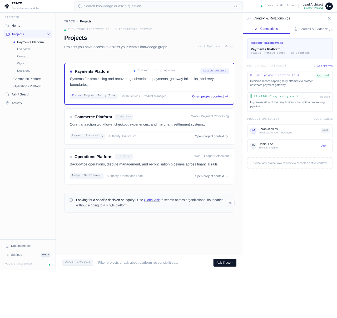This screenshot has height=318, width=337.
Task: Expand Operations Platform card chevron arrow
Action: pyautogui.click(x=227, y=176)
